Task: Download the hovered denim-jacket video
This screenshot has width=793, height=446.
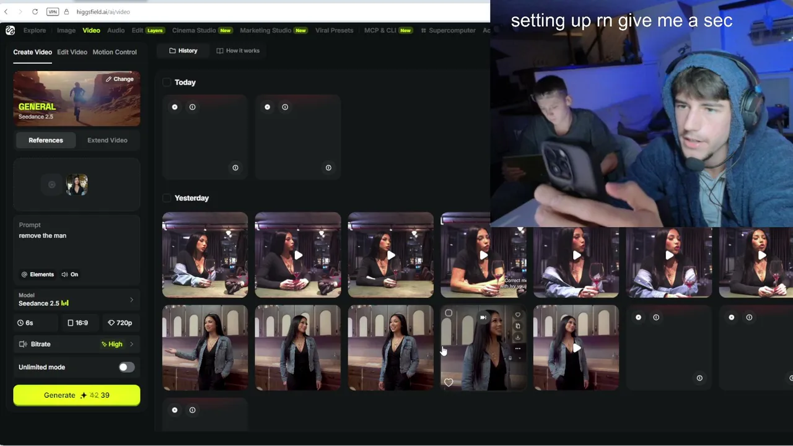Action: point(518,337)
